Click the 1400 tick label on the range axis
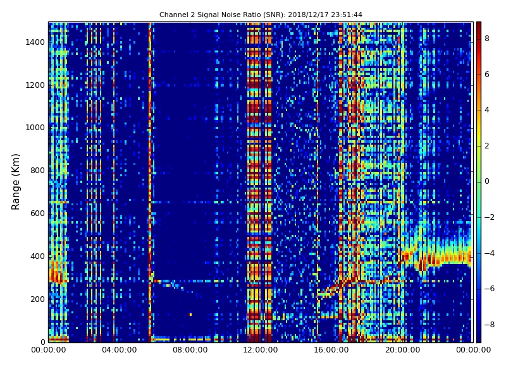 click(x=35, y=42)
